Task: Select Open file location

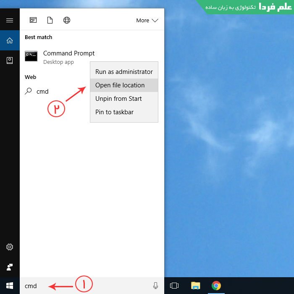Action: pos(124,85)
